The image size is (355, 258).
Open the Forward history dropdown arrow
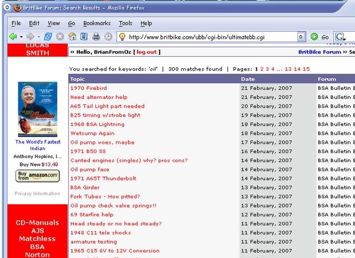(x=39, y=37)
